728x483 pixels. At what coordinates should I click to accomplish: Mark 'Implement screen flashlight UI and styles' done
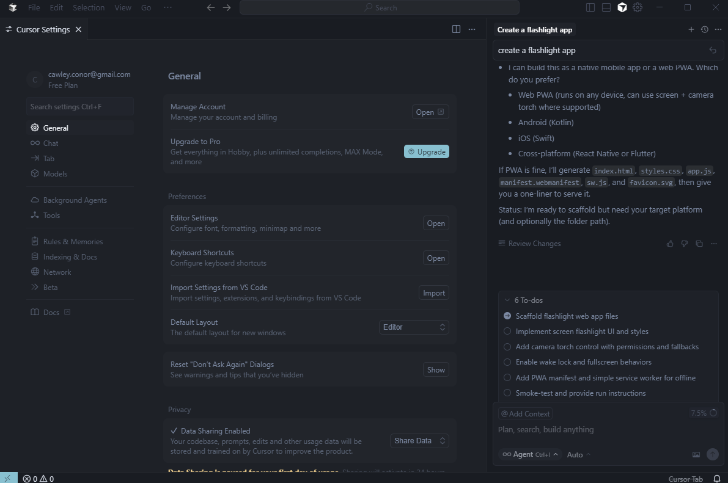coord(507,331)
